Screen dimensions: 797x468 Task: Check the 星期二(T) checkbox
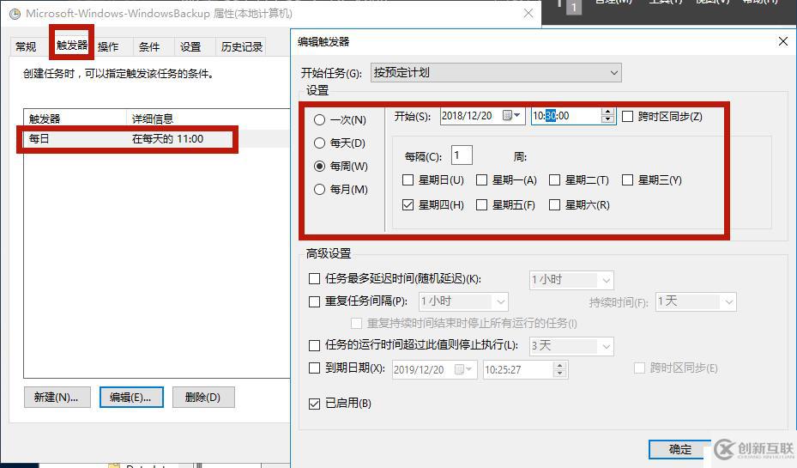click(554, 179)
